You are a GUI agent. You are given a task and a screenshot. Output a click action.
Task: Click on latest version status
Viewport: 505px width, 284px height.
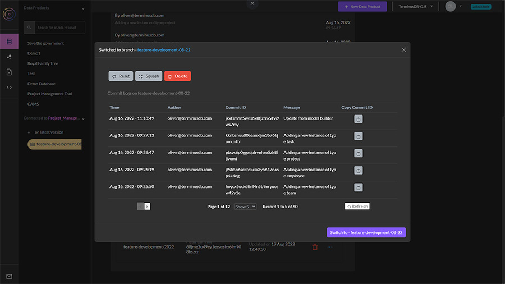[x=49, y=132]
